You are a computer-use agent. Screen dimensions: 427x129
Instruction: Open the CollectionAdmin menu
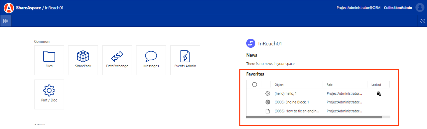point(398,8)
